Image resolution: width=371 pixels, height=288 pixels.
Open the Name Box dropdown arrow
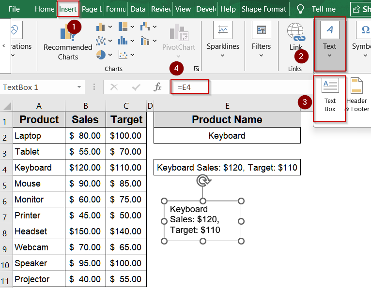(79, 87)
